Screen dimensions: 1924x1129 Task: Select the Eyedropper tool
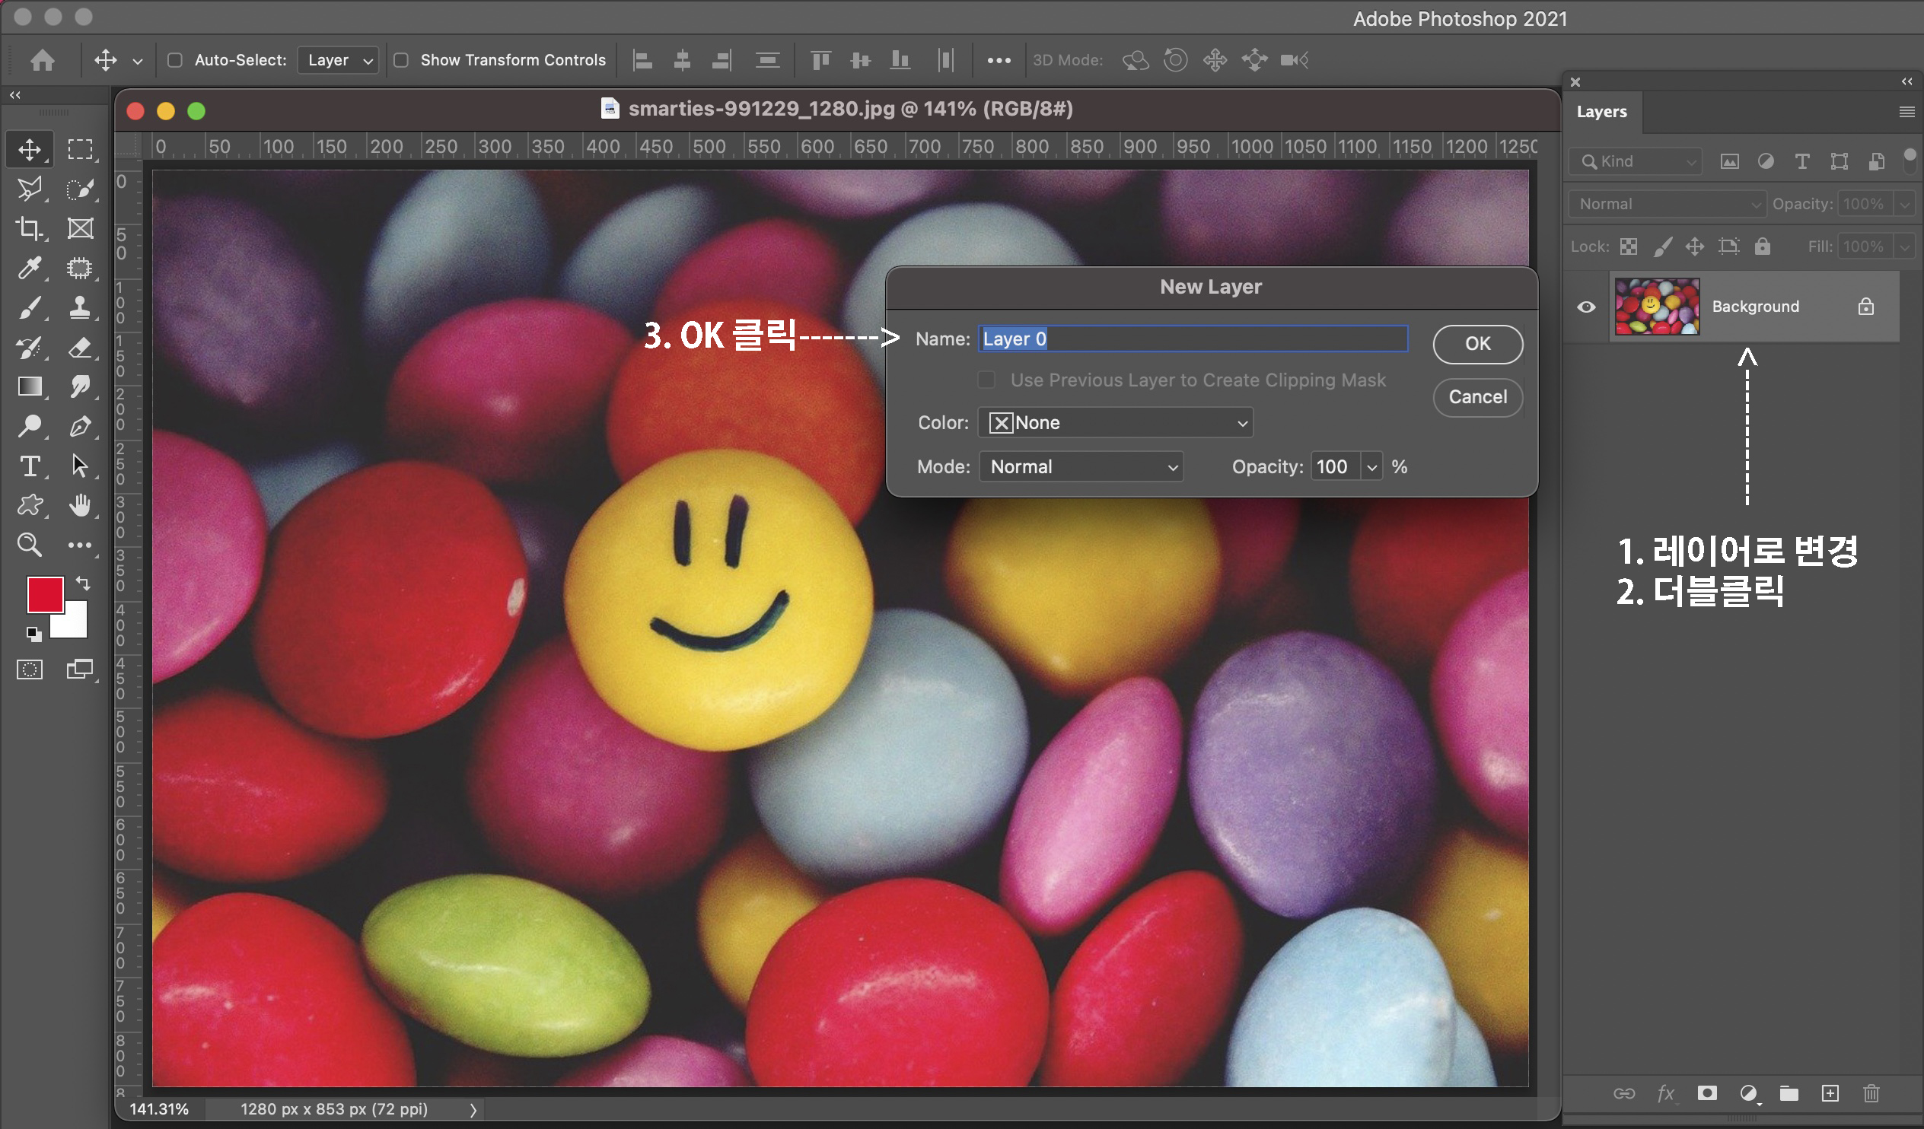pos(29,268)
